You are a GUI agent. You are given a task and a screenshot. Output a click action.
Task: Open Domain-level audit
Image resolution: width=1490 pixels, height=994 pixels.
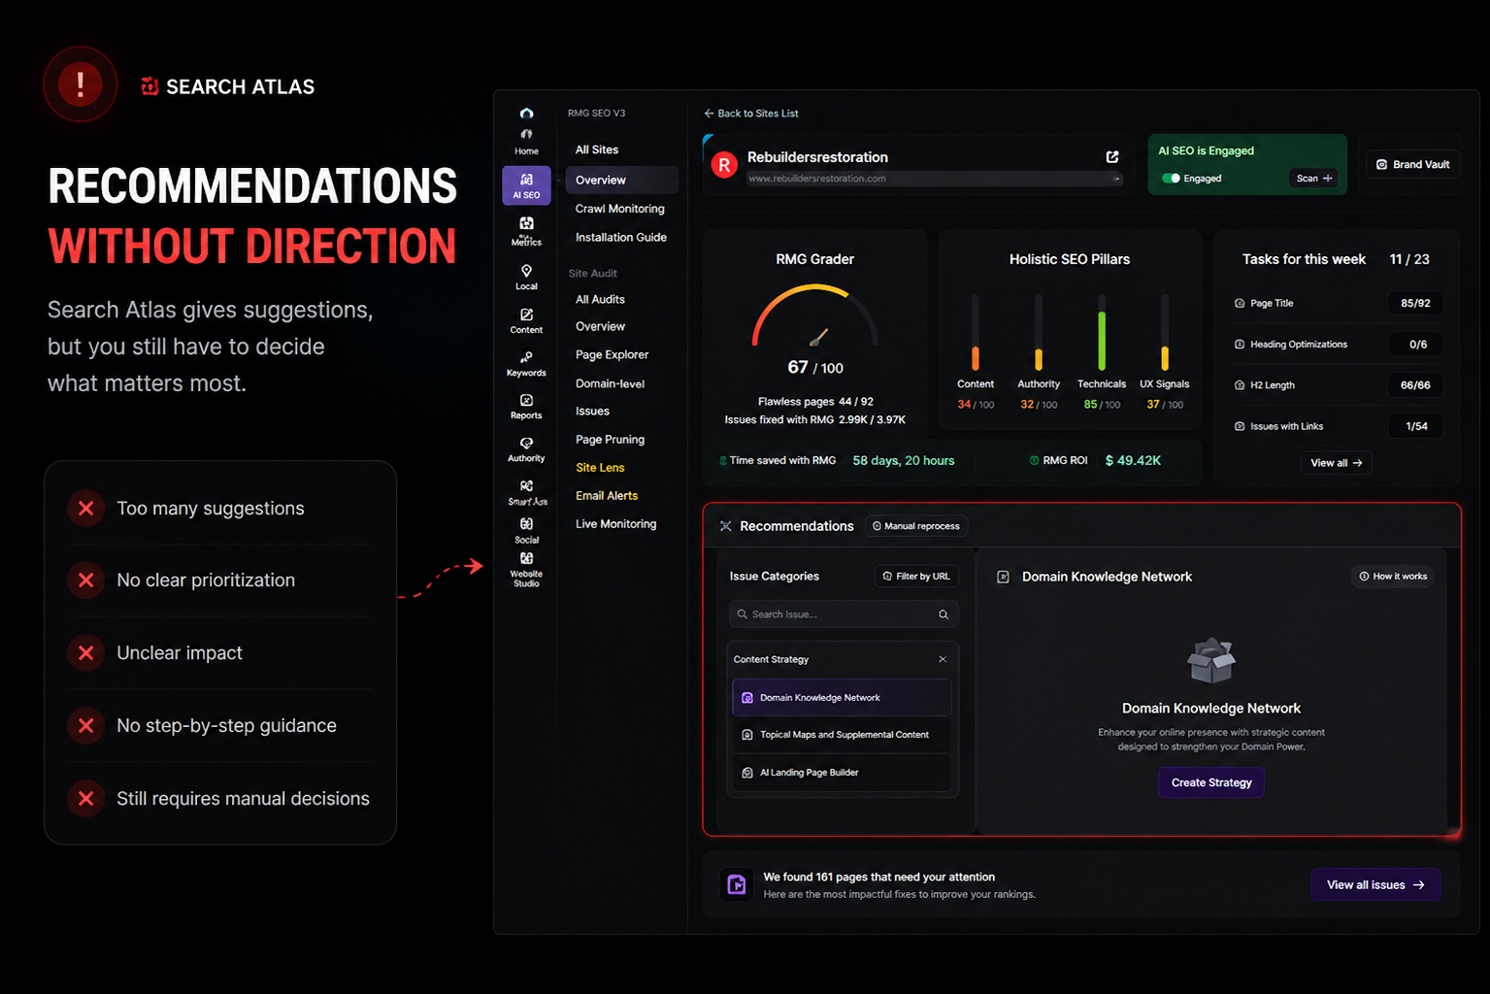coord(610,383)
